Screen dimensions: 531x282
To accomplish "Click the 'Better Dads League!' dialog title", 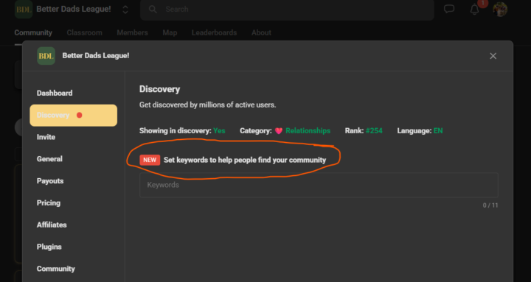I will (x=96, y=56).
